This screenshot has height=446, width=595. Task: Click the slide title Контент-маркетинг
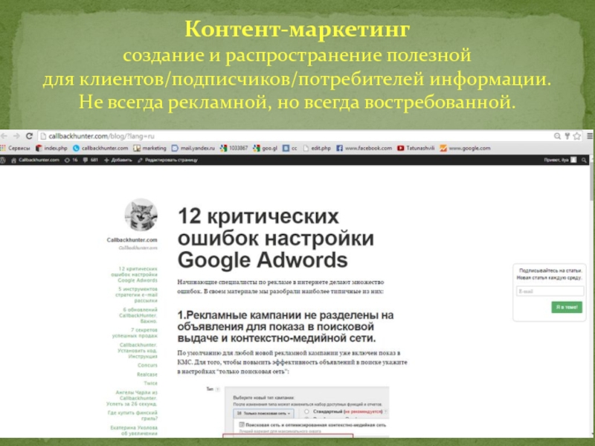click(297, 29)
